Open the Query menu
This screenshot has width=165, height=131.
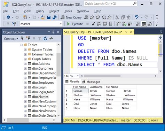click(40, 11)
